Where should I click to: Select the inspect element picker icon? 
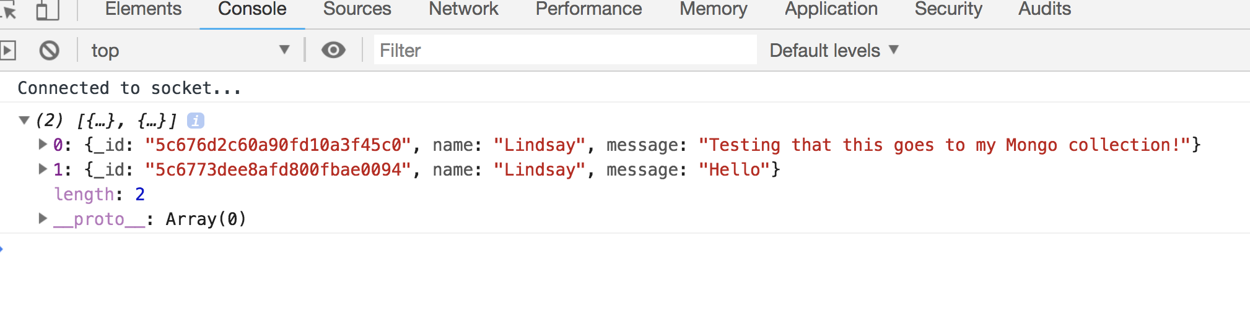click(x=8, y=11)
